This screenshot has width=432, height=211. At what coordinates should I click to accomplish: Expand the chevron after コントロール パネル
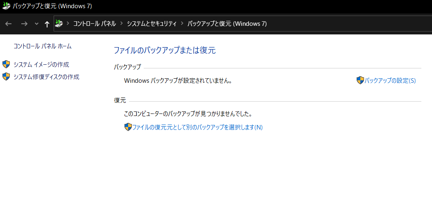[122, 24]
